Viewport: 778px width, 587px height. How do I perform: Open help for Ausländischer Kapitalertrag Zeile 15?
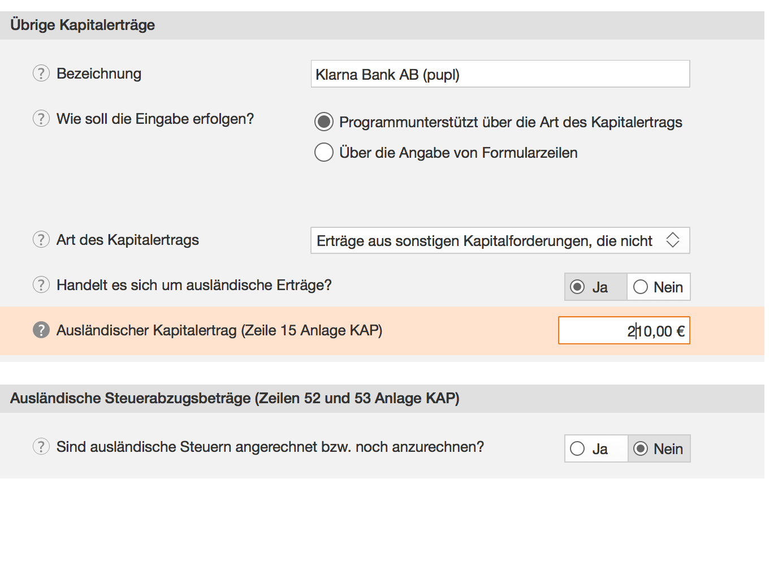coord(41,330)
